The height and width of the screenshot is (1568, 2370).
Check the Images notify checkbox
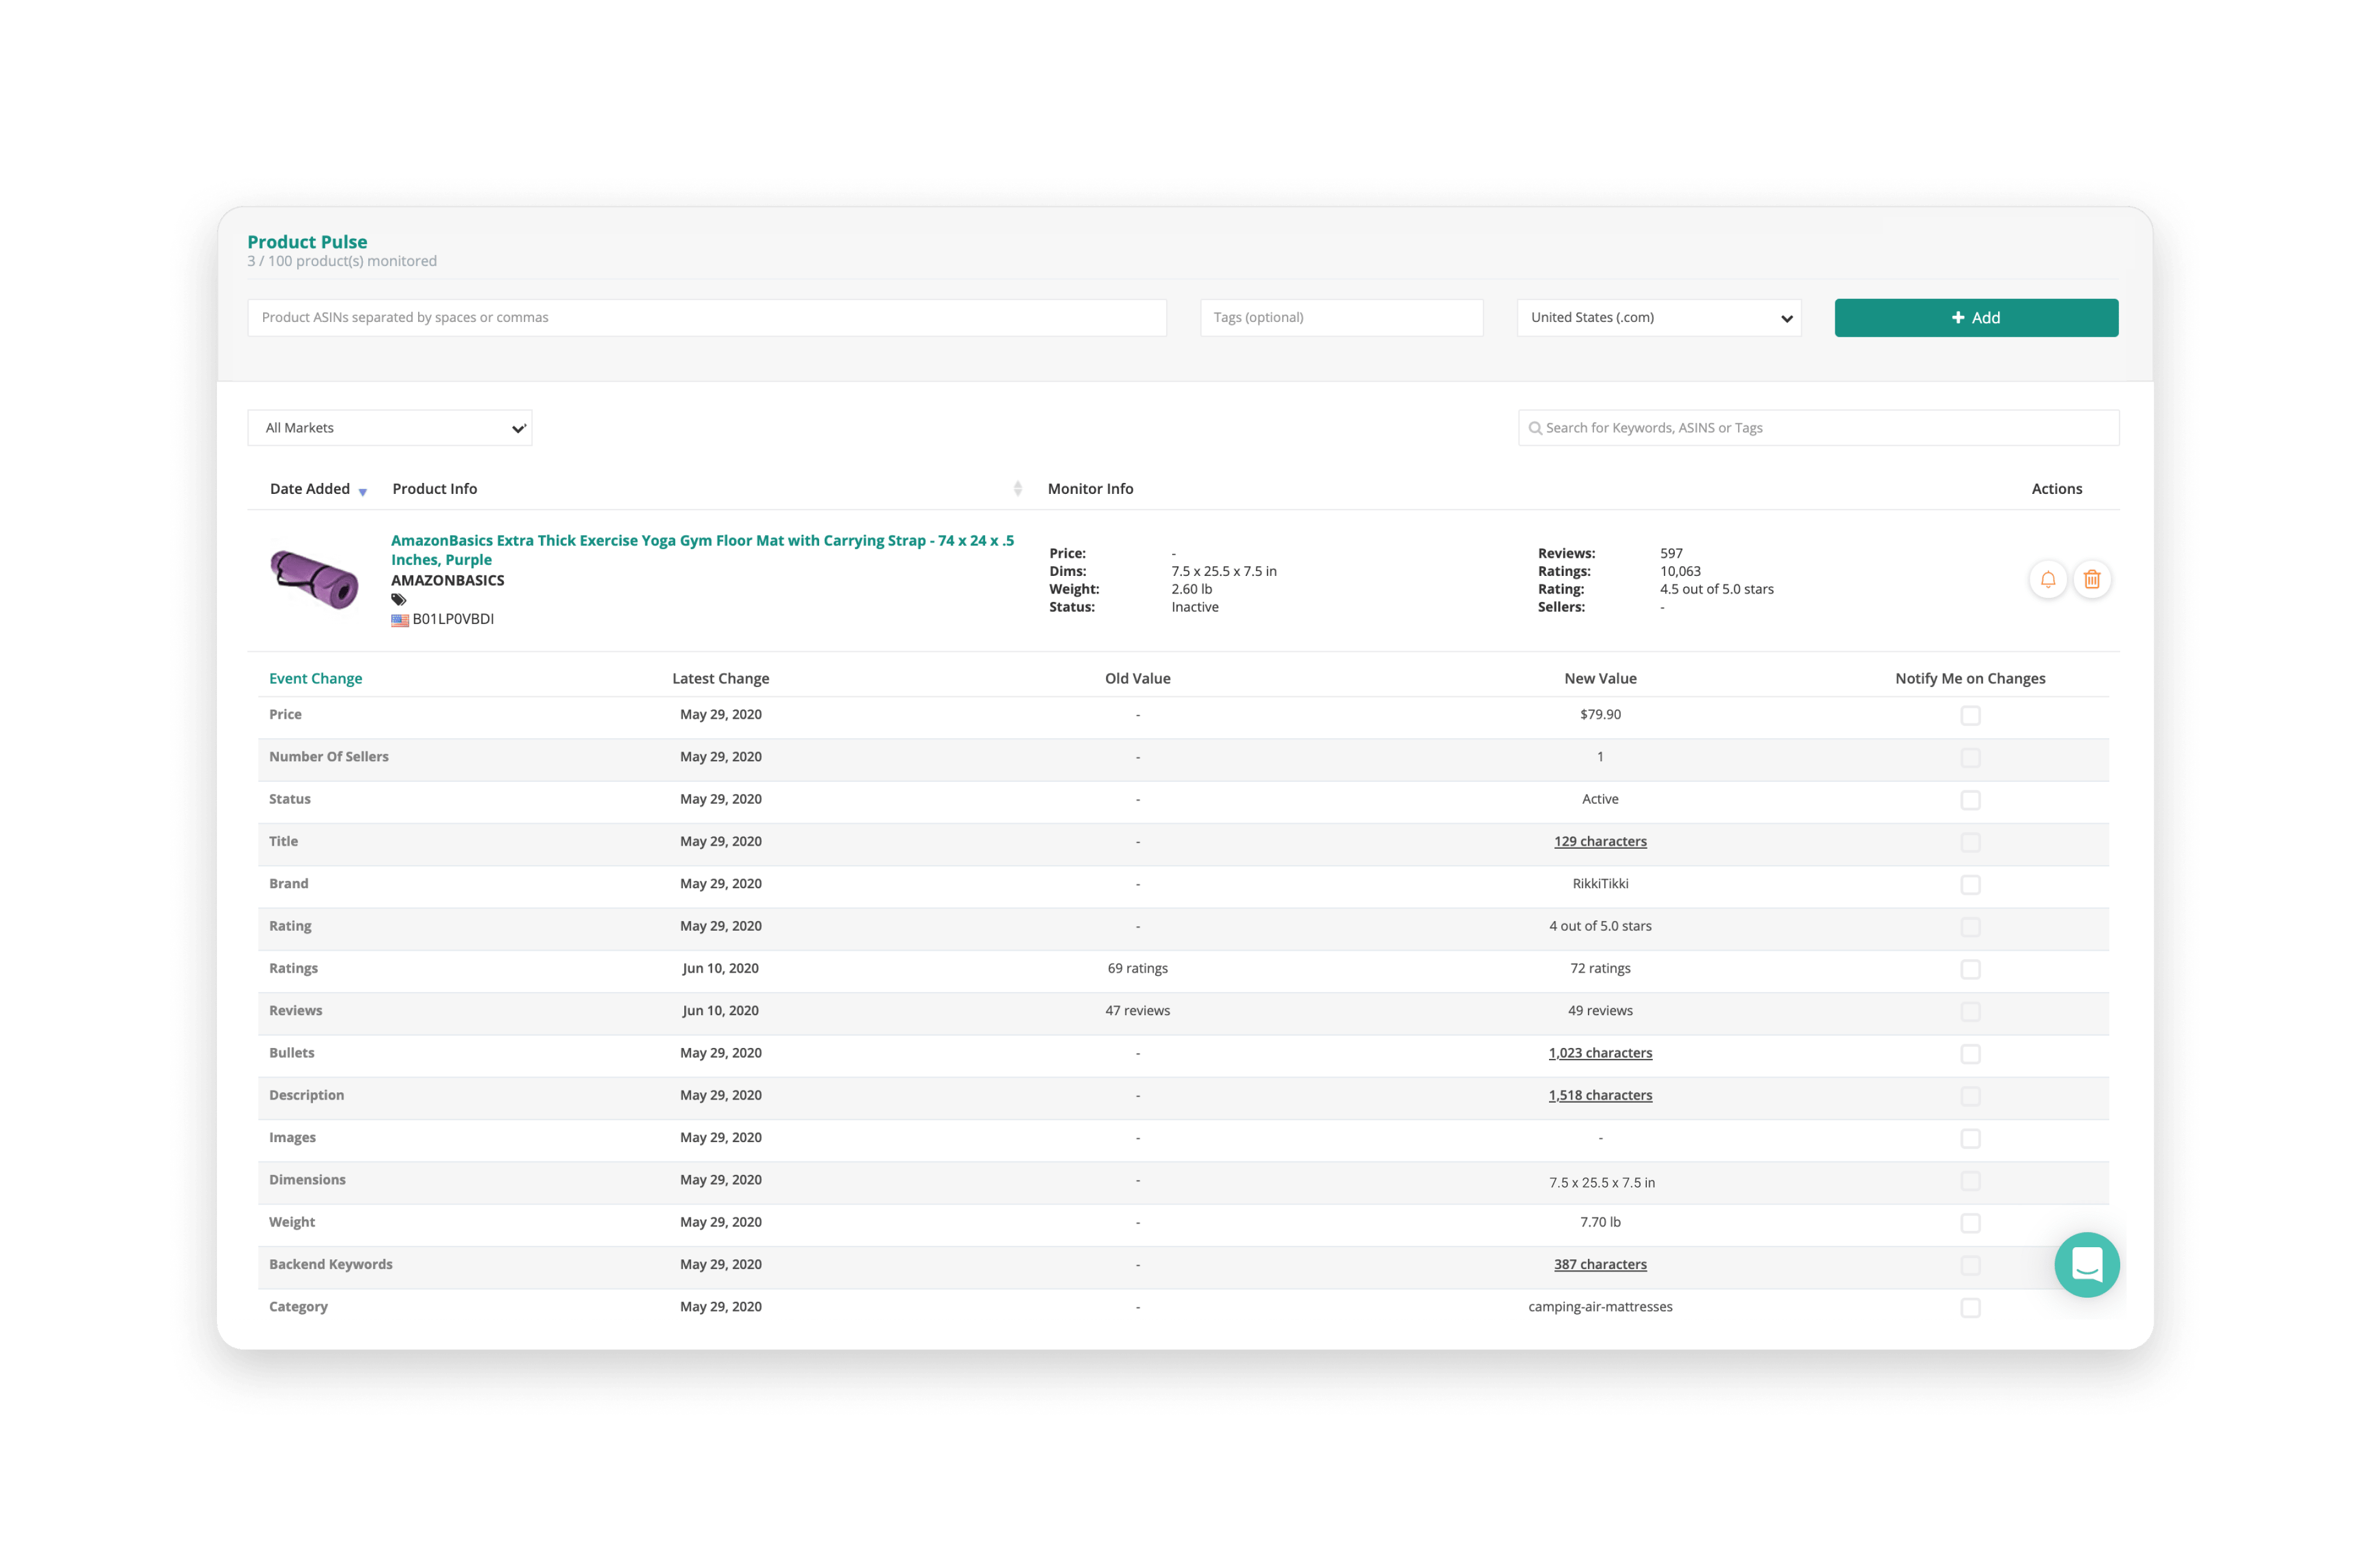(x=1970, y=1139)
